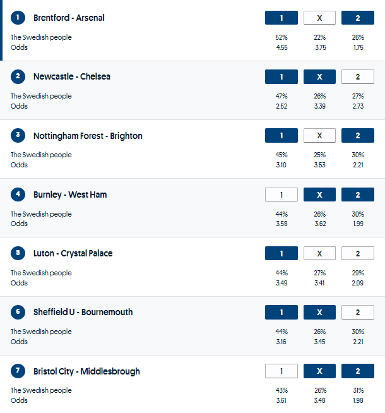Click match number 7 circle badge
This screenshot has height=413, width=385.
pyautogui.click(x=18, y=371)
